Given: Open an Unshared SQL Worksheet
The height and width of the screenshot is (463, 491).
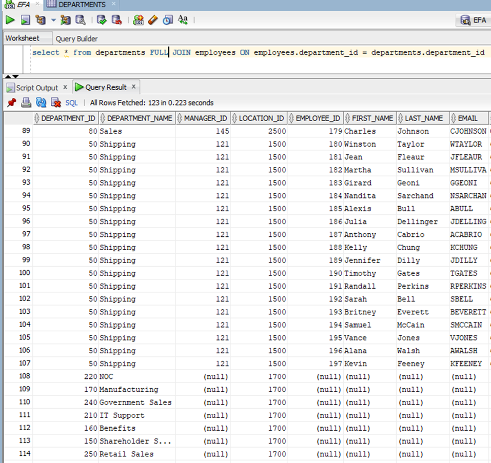Looking at the screenshot, I should (x=138, y=20).
